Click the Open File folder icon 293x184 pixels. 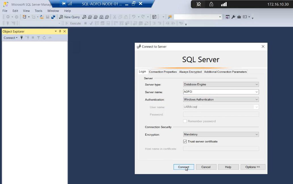42,17
